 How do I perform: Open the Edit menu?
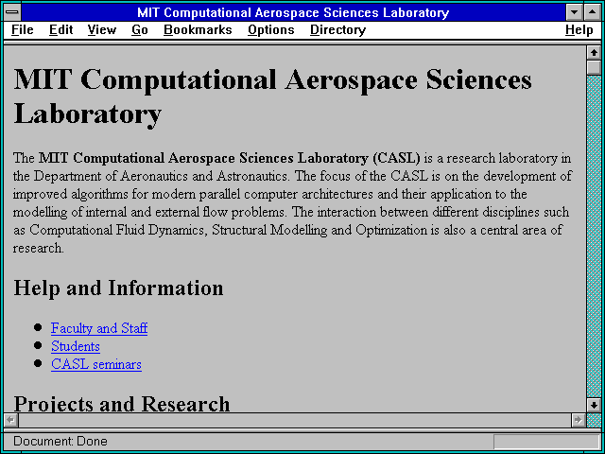click(x=60, y=30)
